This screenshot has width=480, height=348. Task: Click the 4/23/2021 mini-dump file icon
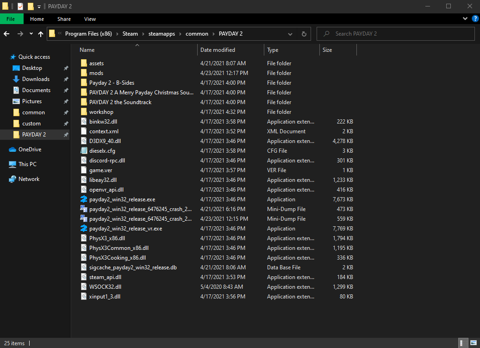[x=84, y=218]
